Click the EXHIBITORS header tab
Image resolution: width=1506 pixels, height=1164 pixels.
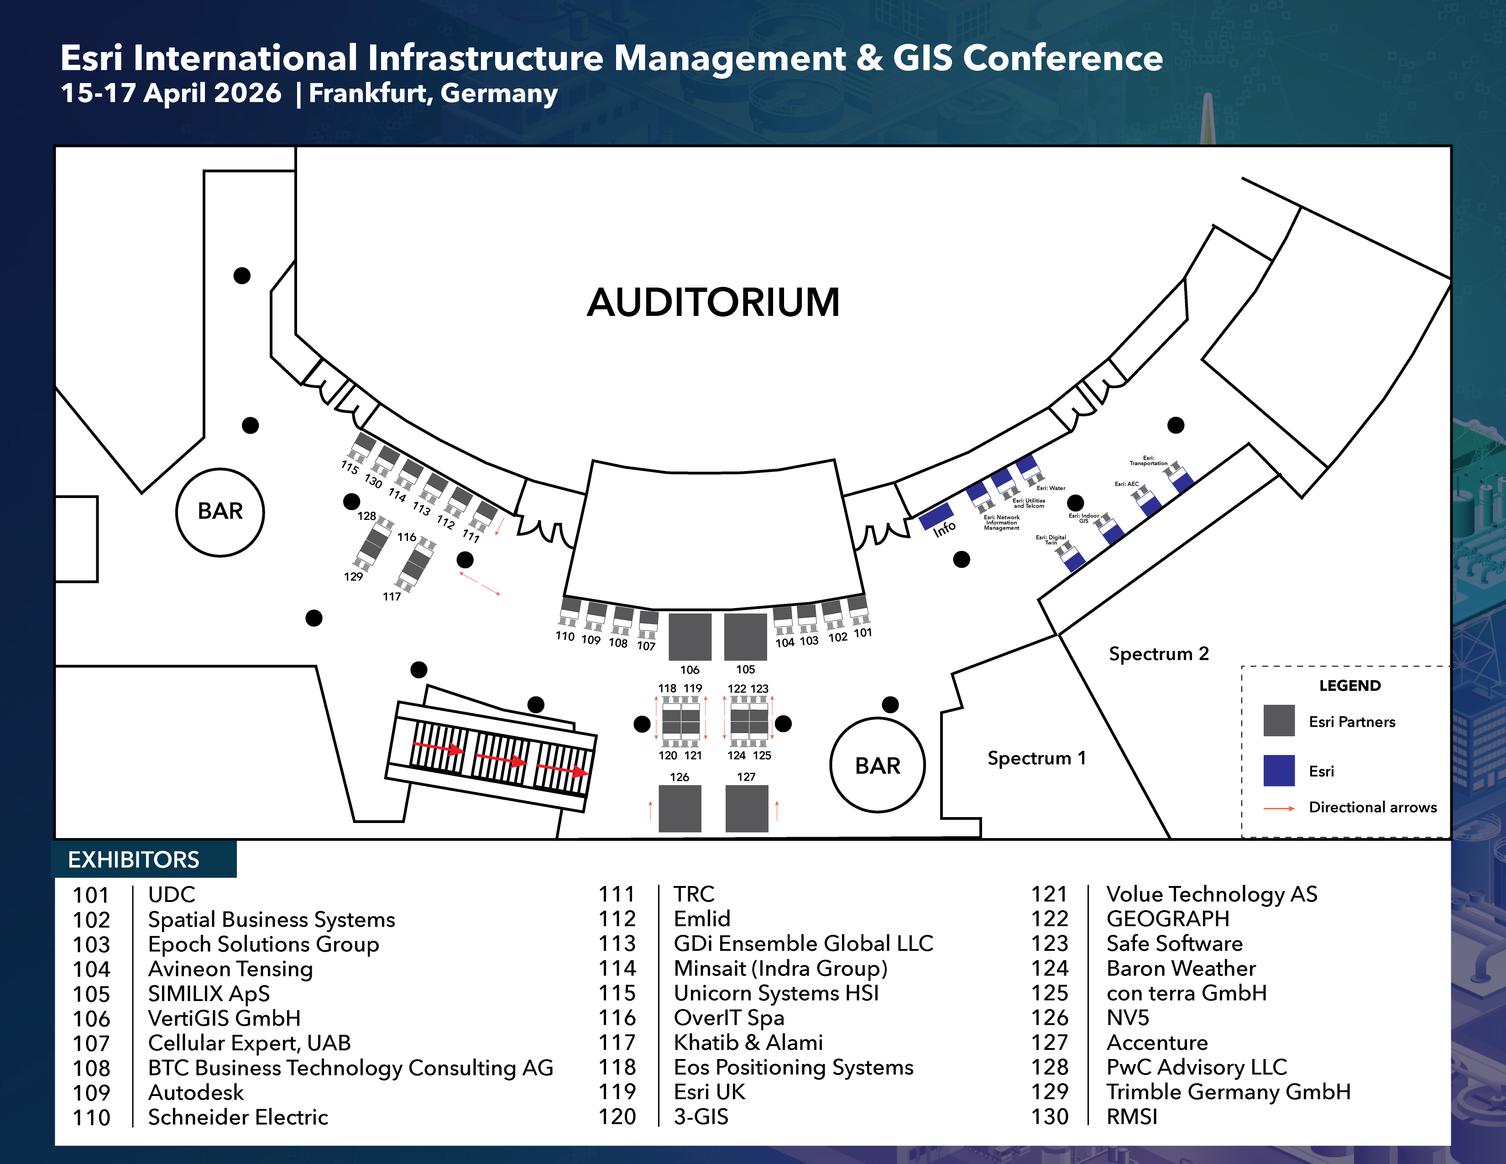(134, 860)
